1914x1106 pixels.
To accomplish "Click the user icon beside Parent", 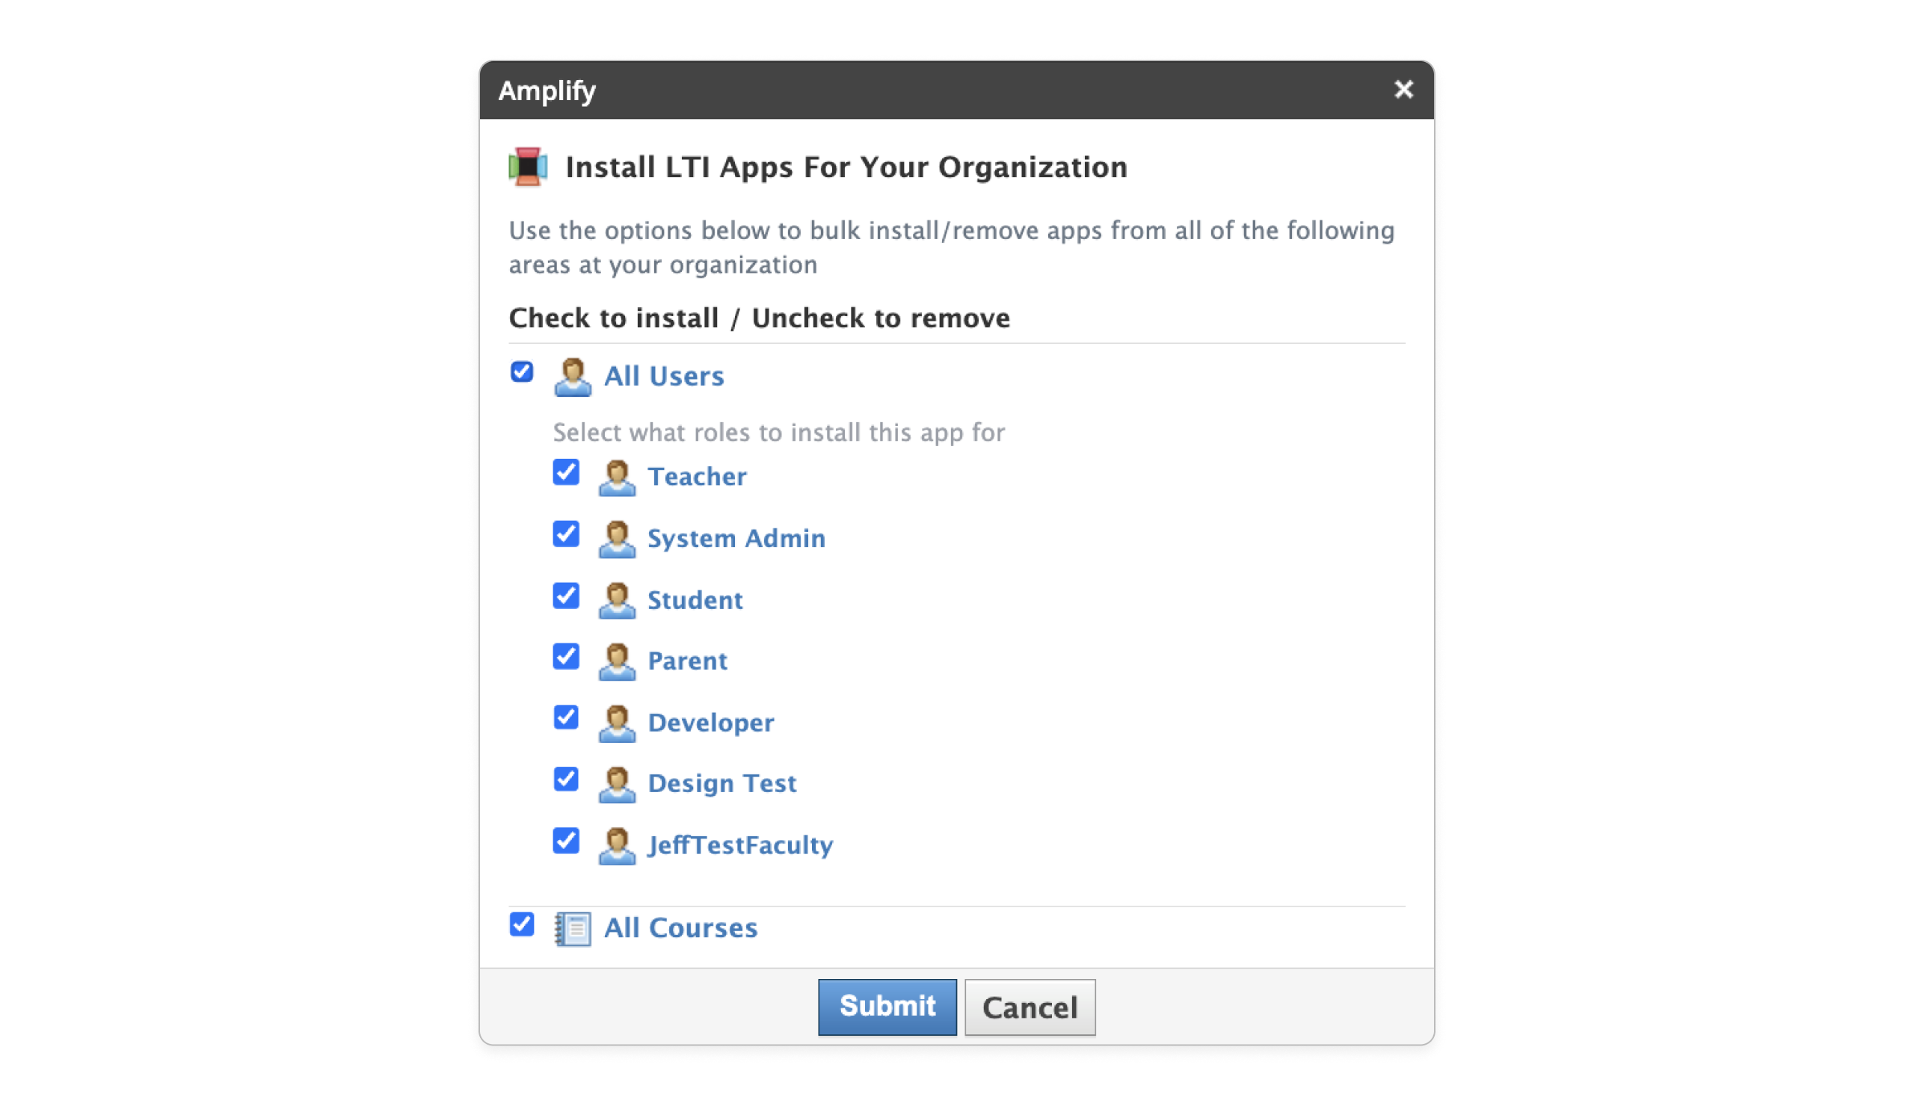I will click(618, 662).
